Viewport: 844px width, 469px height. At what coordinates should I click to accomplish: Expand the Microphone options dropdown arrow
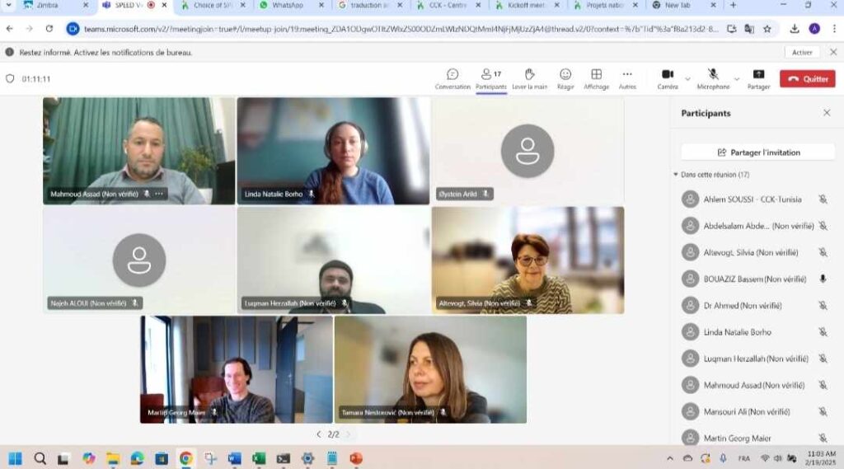tap(737, 79)
